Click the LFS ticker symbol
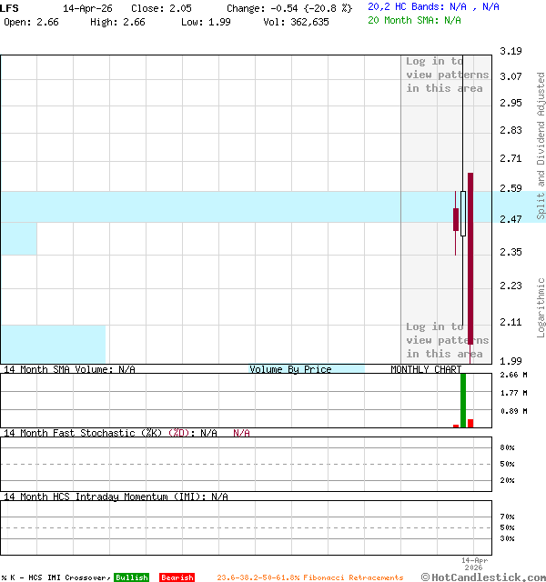 (10, 7)
